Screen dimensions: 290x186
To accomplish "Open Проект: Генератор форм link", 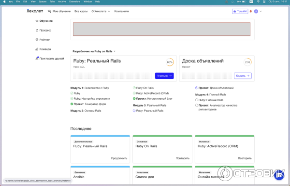I will [90, 104].
